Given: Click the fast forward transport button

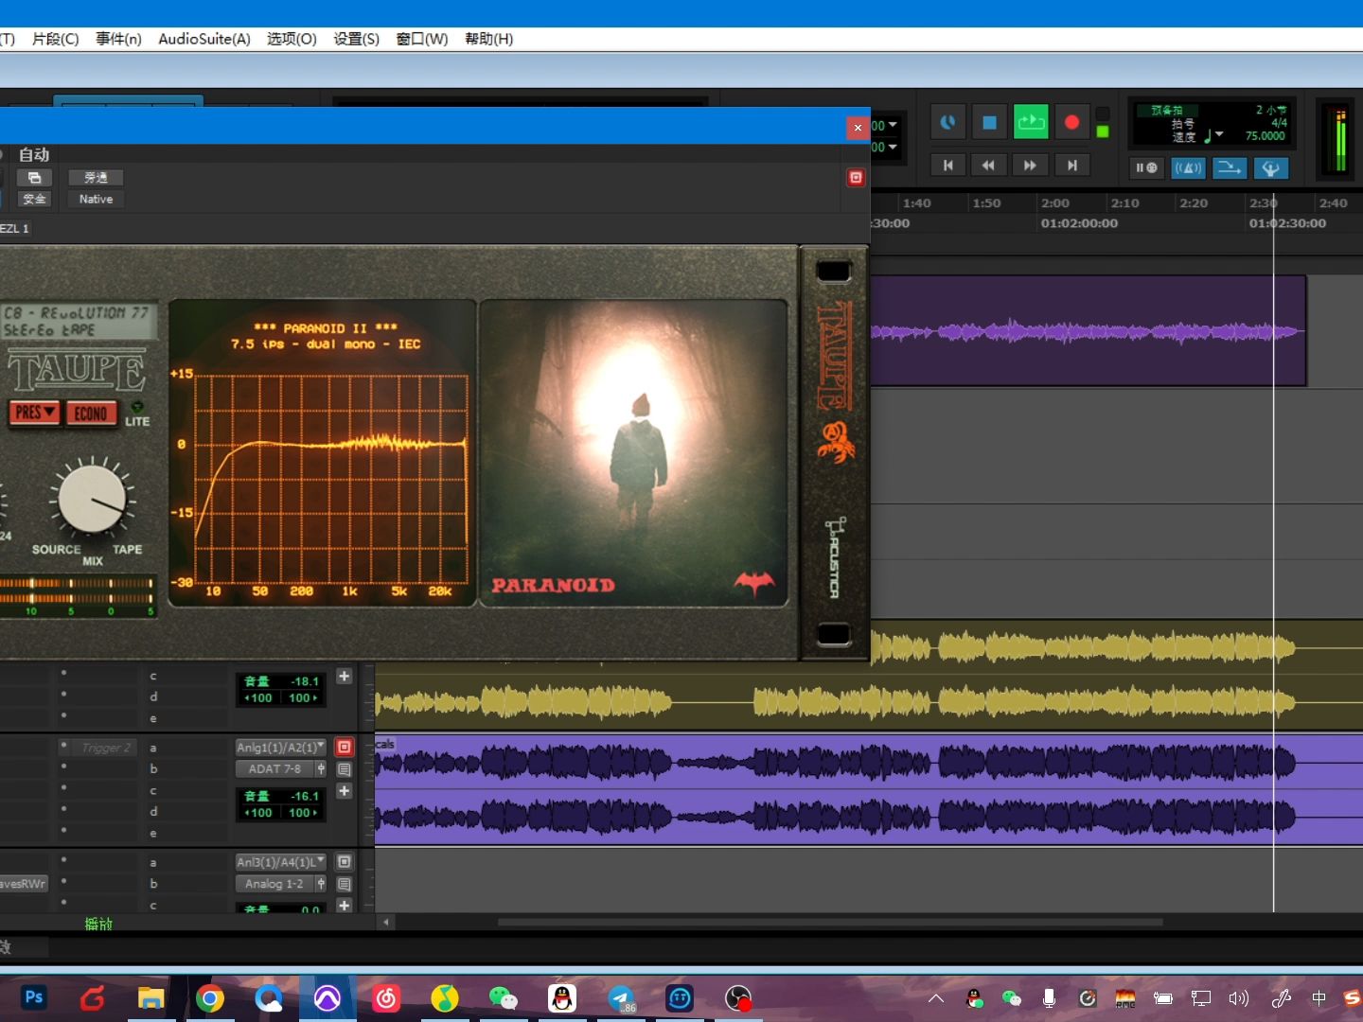Looking at the screenshot, I should [x=1030, y=166].
